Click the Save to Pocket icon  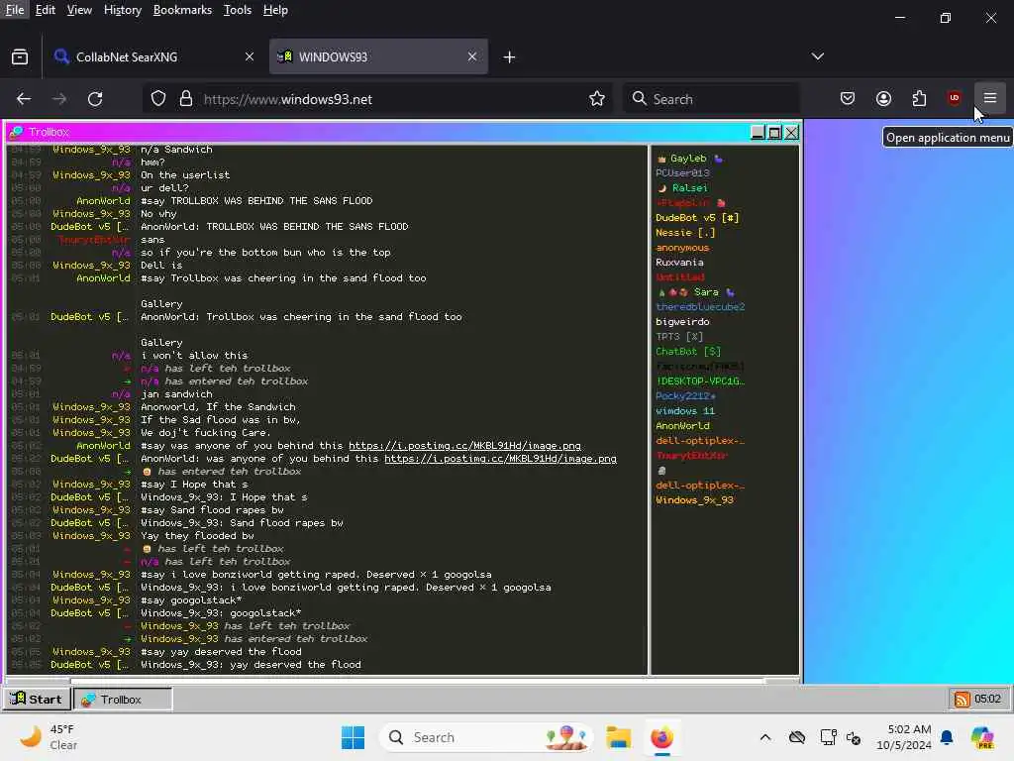[x=848, y=98]
